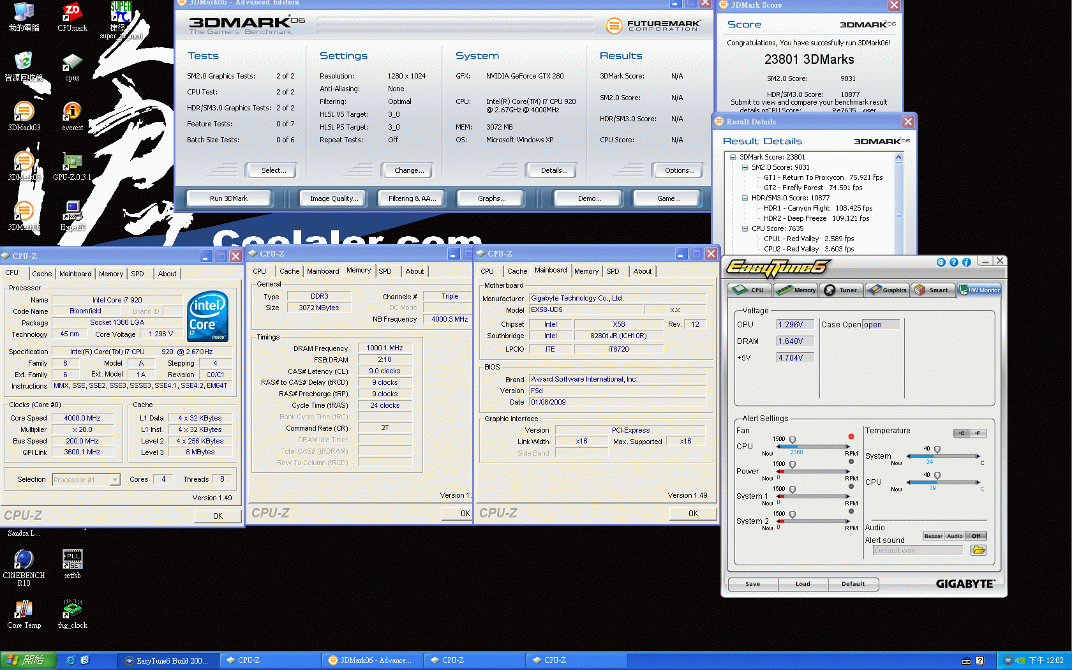Open the super_pi_mod desktop shortcut
The height and width of the screenshot is (670, 1072).
[120, 21]
